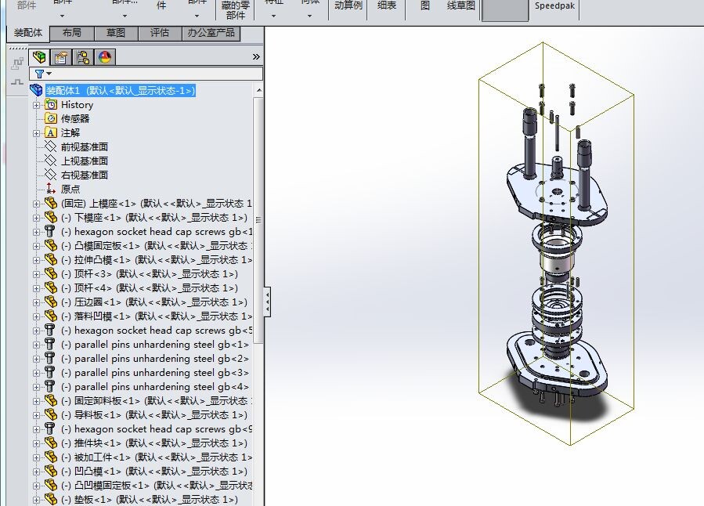Open the 办公室产品 tab

[211, 33]
